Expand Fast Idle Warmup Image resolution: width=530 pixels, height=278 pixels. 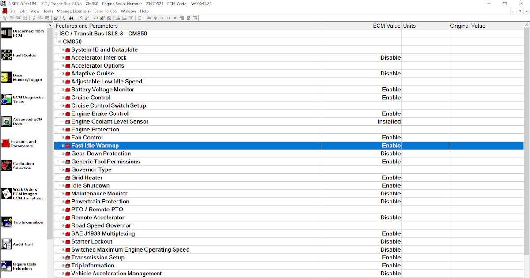(x=63, y=146)
